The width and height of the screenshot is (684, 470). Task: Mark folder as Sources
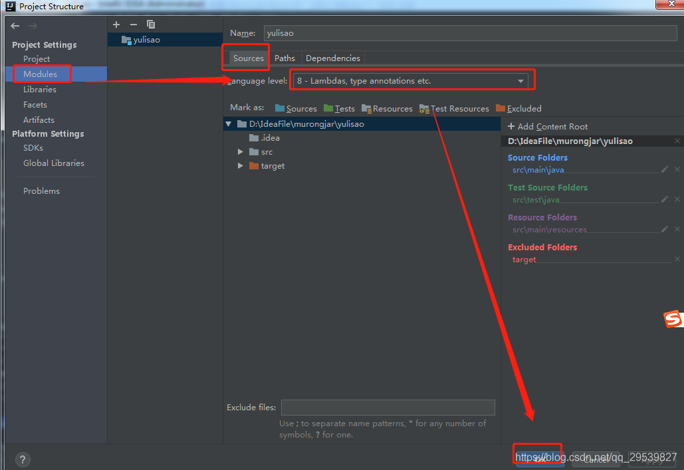(296, 108)
